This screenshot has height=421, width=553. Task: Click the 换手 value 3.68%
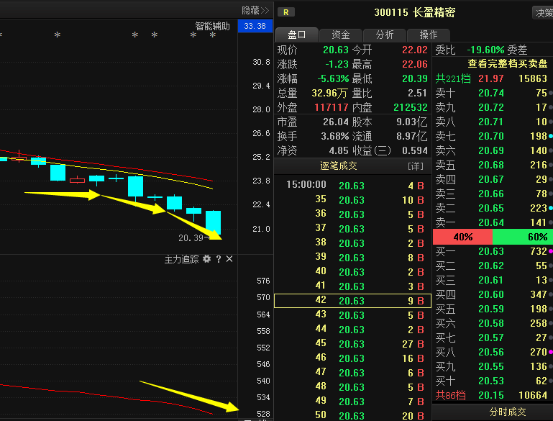[x=334, y=136]
